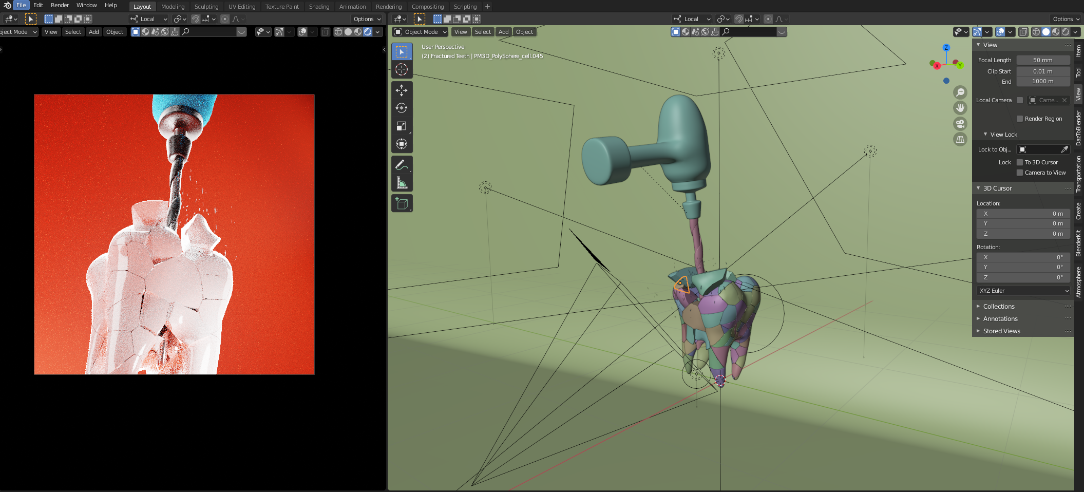This screenshot has height=492, width=1084.
Task: Select the Move tool in the toolbar
Action: point(402,90)
